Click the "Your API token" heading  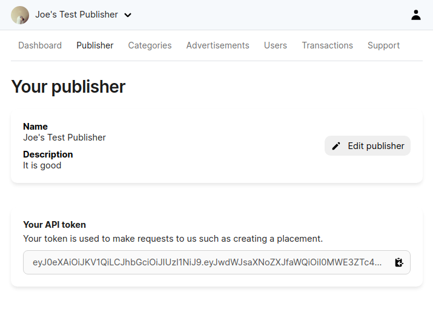pos(55,225)
